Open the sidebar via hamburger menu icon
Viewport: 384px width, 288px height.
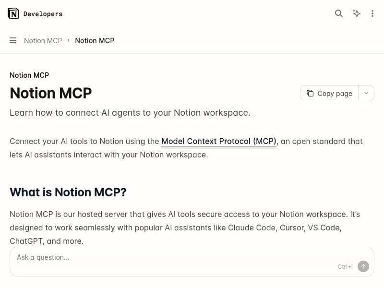[13, 40]
